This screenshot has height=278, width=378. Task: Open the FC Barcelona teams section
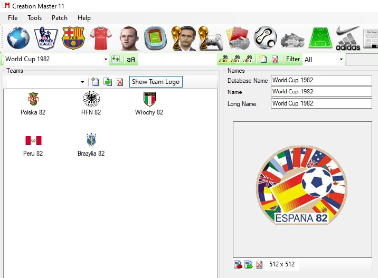tap(73, 38)
